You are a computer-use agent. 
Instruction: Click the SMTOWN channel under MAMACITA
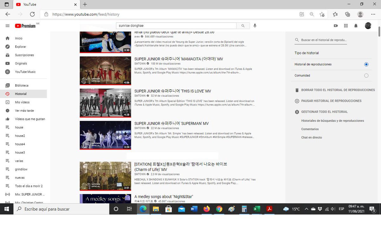pyautogui.click(x=140, y=64)
